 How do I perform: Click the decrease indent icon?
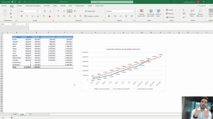75,16
